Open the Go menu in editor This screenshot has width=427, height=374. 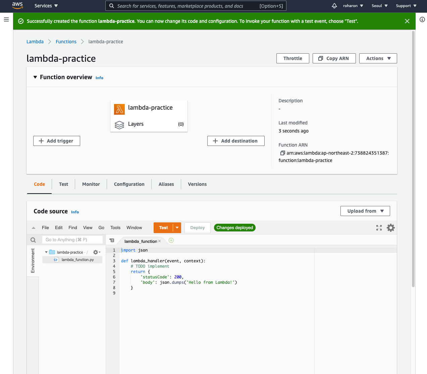tap(101, 228)
